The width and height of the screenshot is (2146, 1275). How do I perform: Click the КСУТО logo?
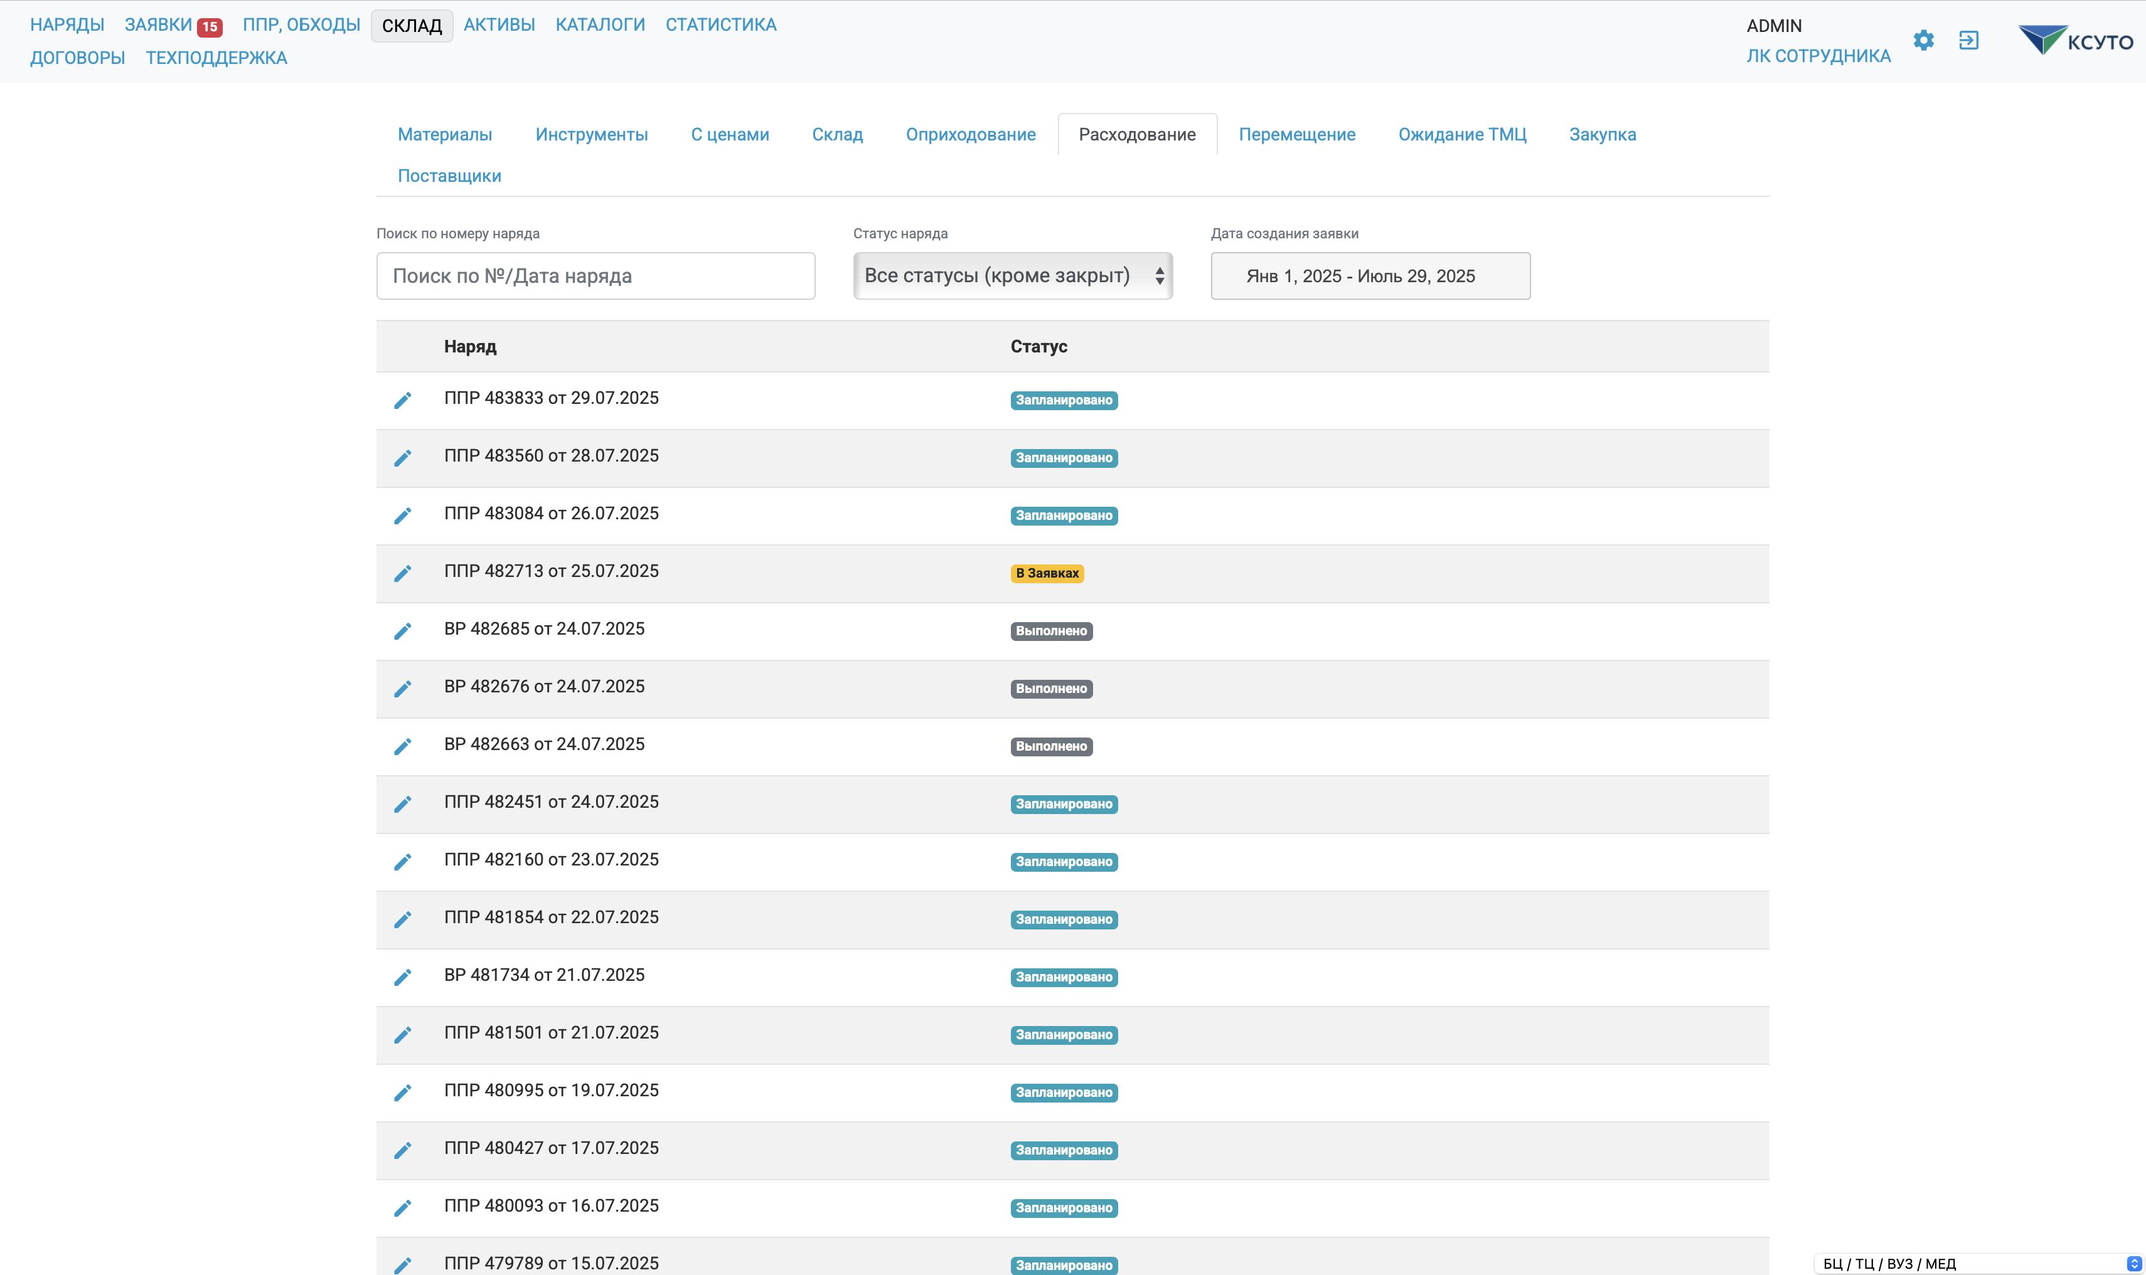(x=2074, y=40)
